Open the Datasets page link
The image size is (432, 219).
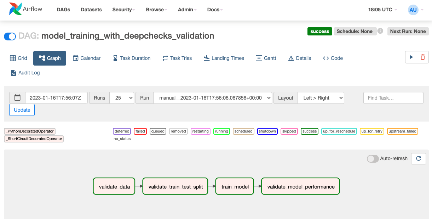[x=91, y=10]
